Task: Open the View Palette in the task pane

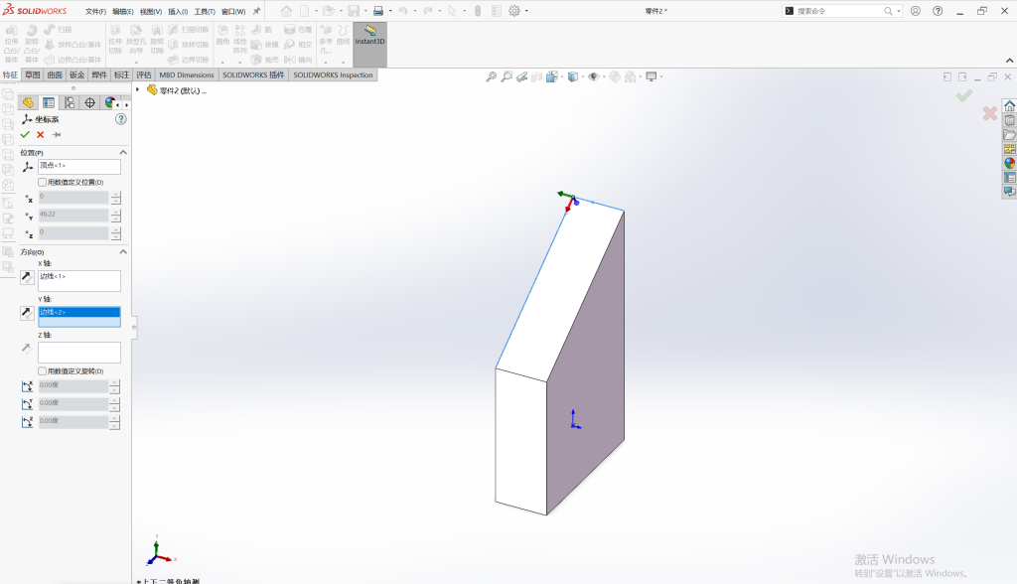Action: pos(1009,149)
